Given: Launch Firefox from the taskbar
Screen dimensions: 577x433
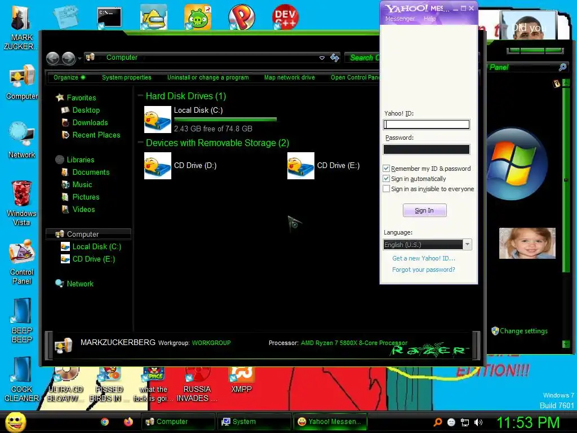Looking at the screenshot, I should [128, 422].
